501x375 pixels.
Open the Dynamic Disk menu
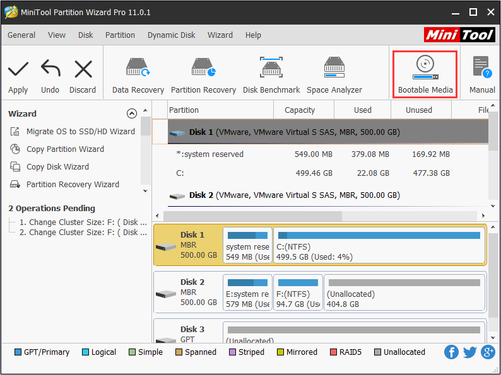pyautogui.click(x=171, y=35)
